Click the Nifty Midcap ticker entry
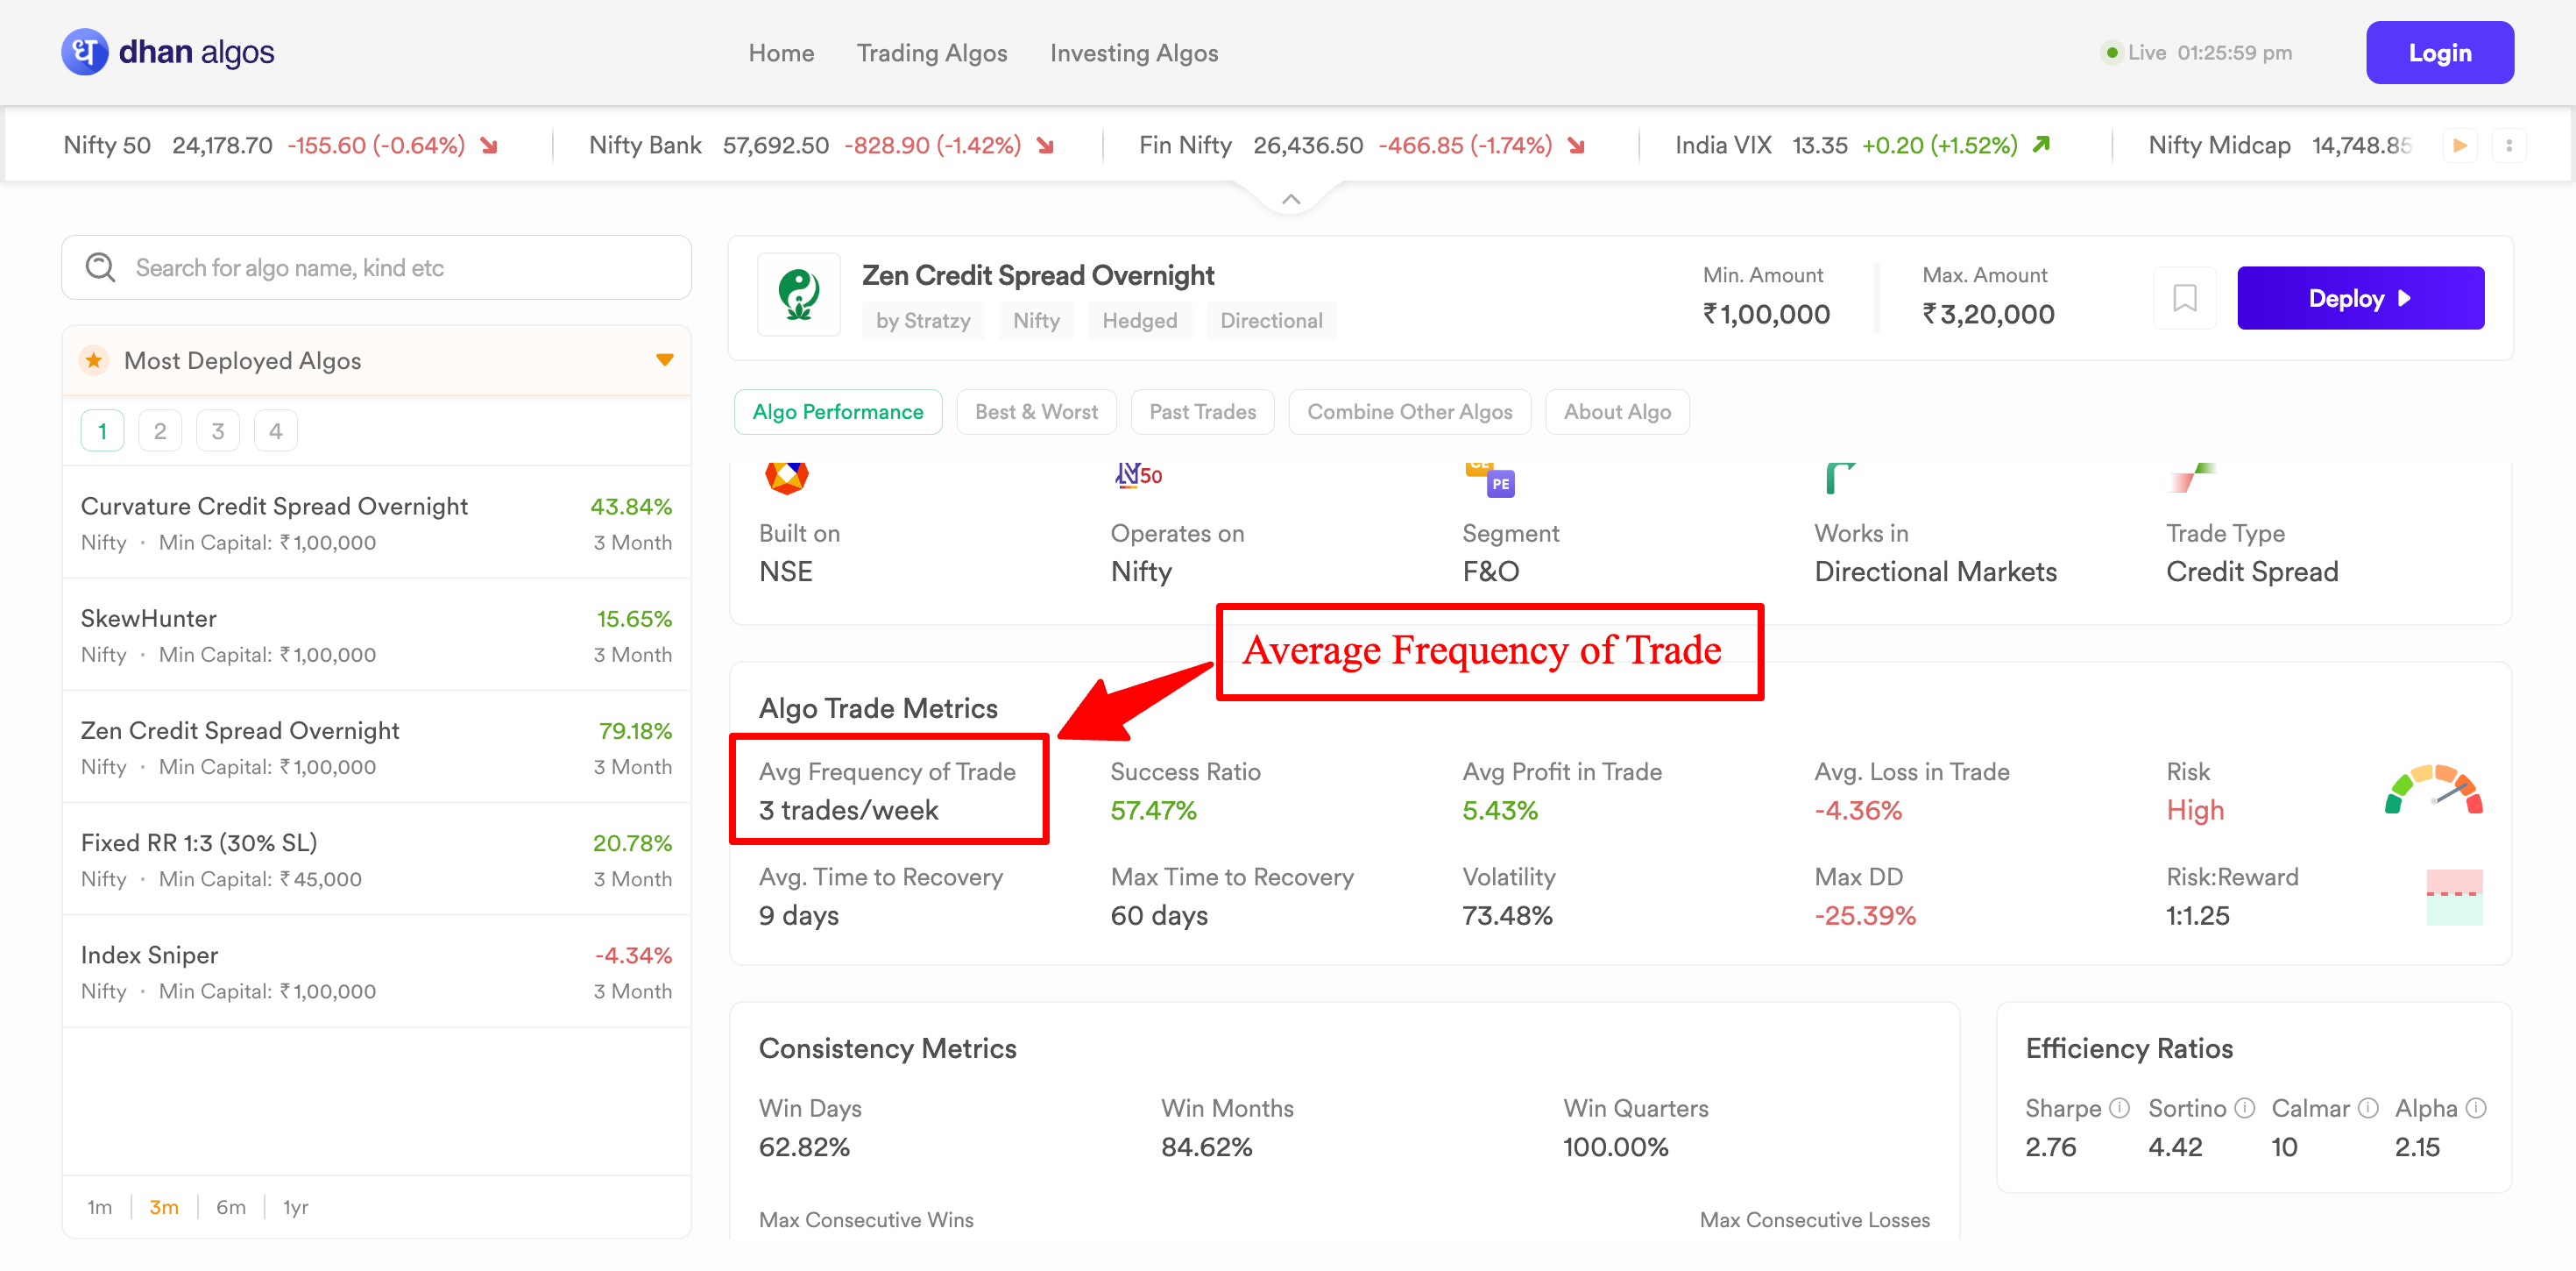This screenshot has height=1271, width=2576. (x=2280, y=146)
